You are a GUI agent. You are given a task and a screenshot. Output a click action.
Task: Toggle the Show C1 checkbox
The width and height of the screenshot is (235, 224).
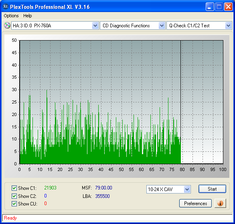click(x=14, y=188)
